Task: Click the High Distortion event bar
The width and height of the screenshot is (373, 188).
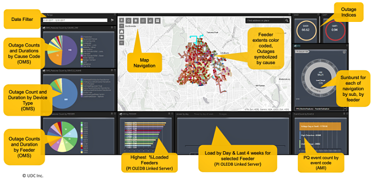Action: point(300,136)
